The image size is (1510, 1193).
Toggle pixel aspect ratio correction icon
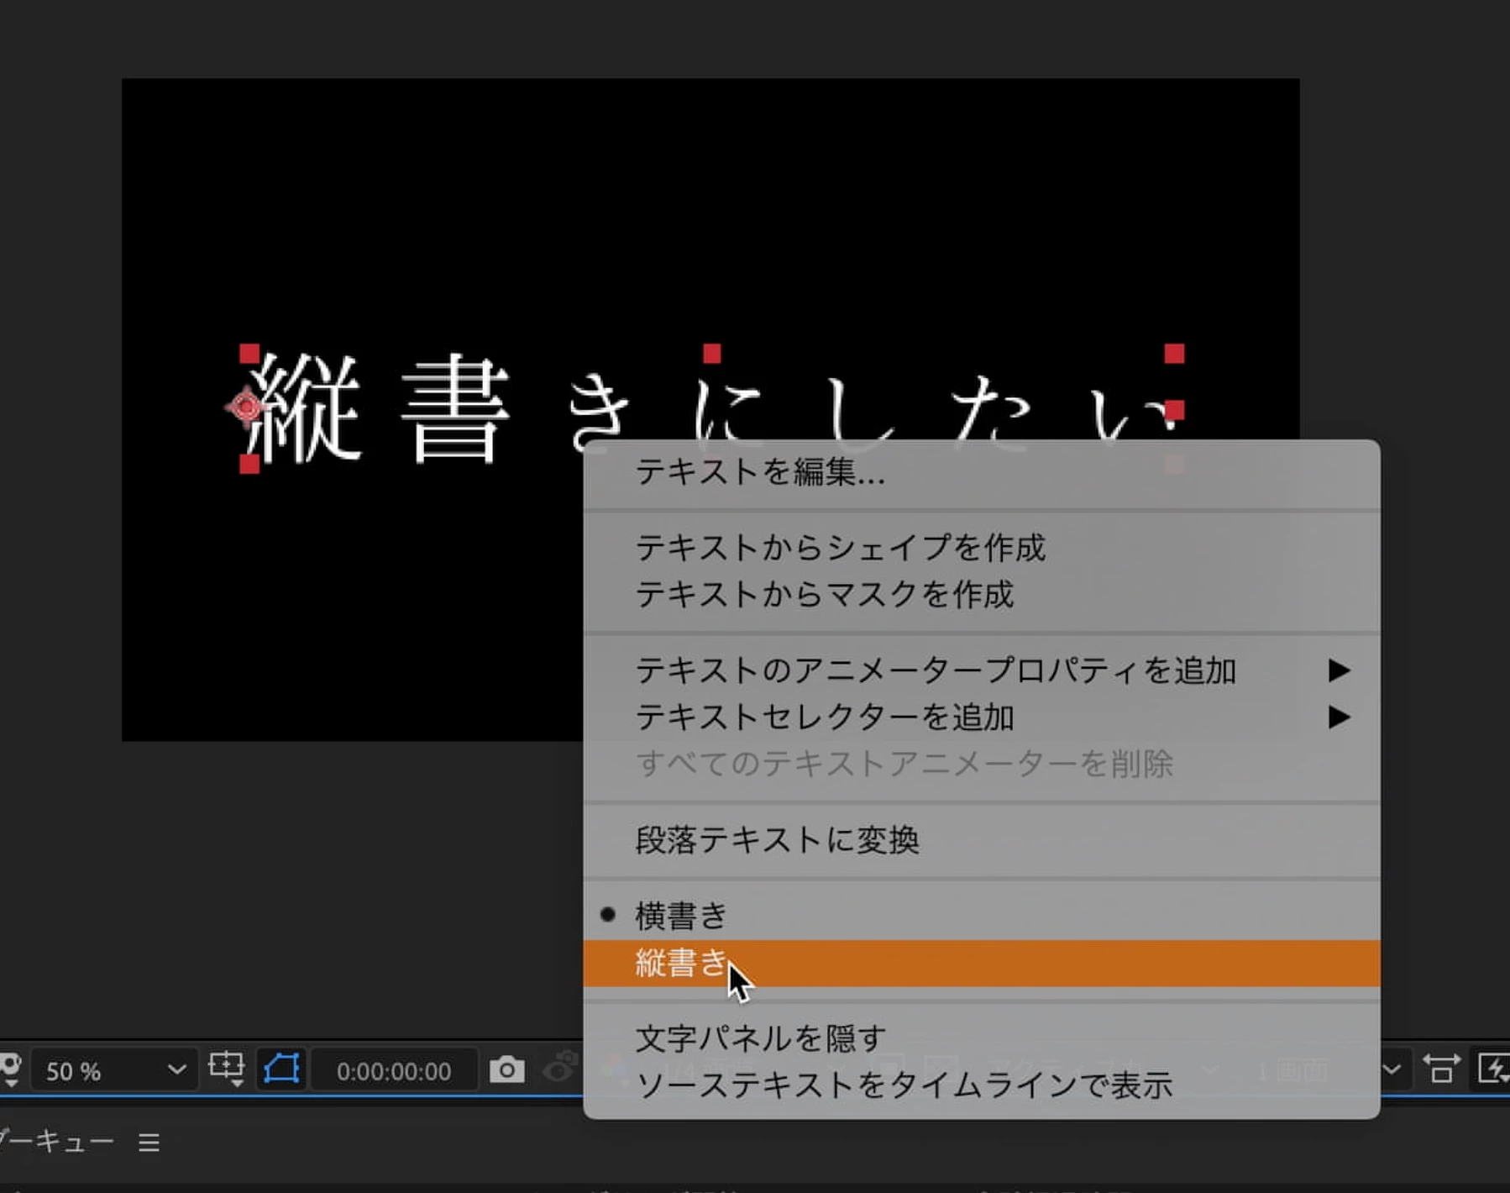1441,1069
